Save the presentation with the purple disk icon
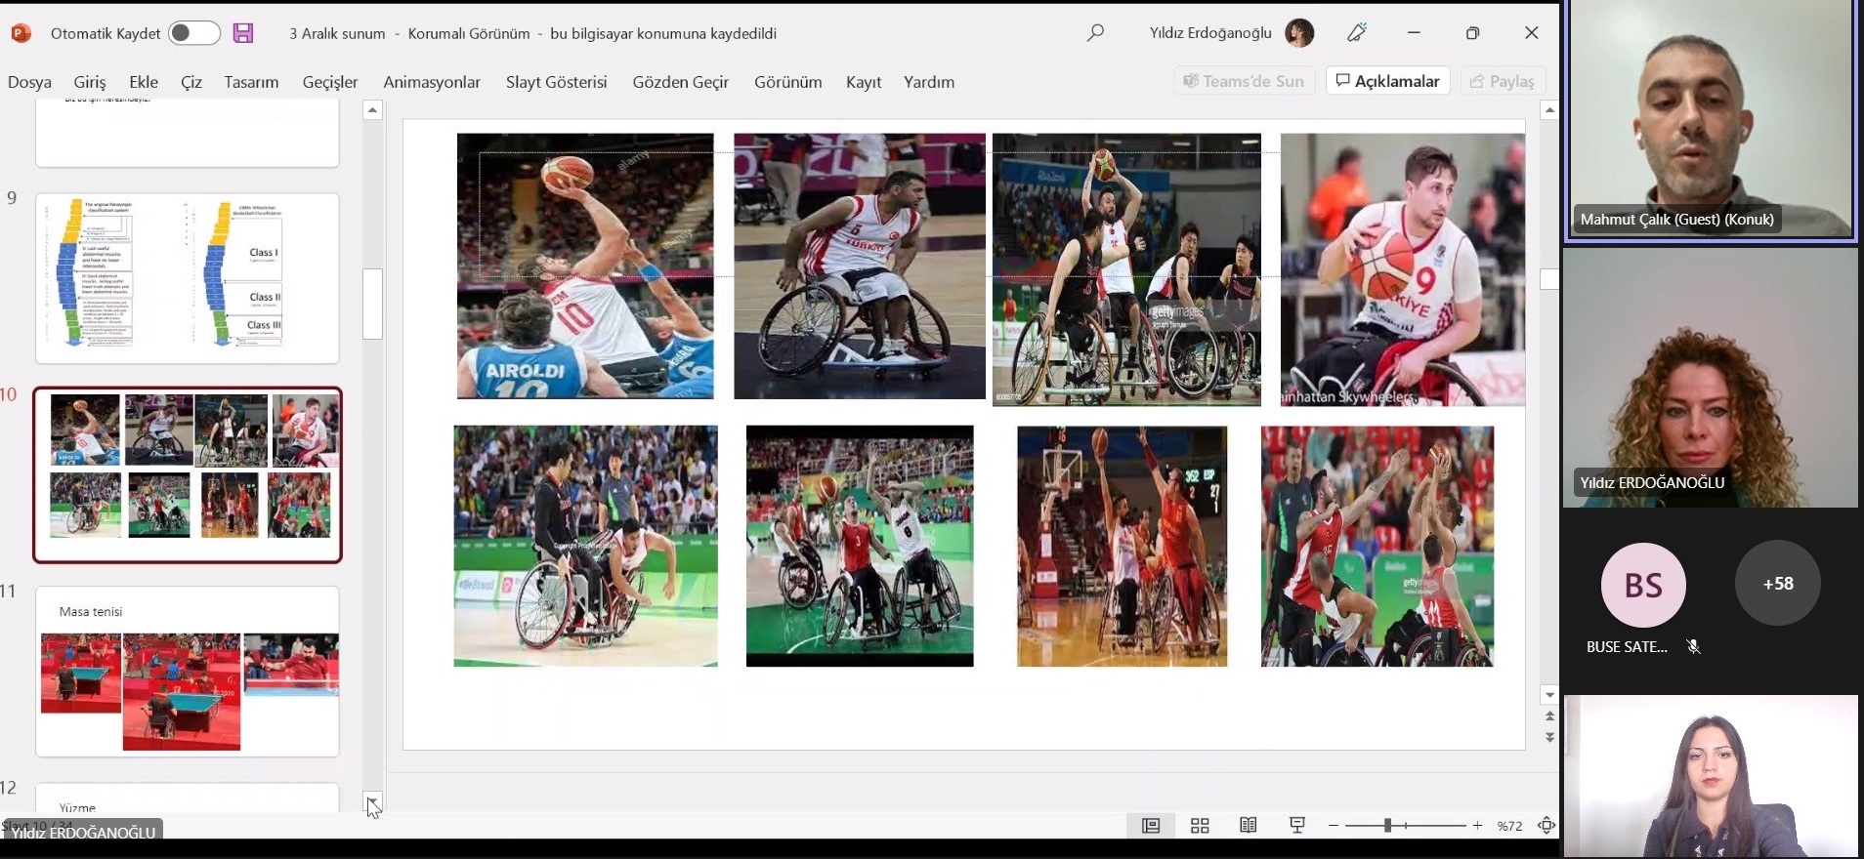Screen dimensions: 1864x859 coord(243,33)
